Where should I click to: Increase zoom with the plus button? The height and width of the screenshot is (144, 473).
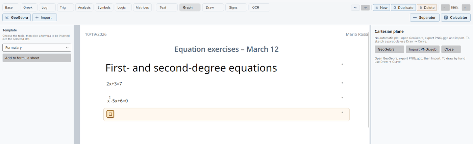[465, 7]
